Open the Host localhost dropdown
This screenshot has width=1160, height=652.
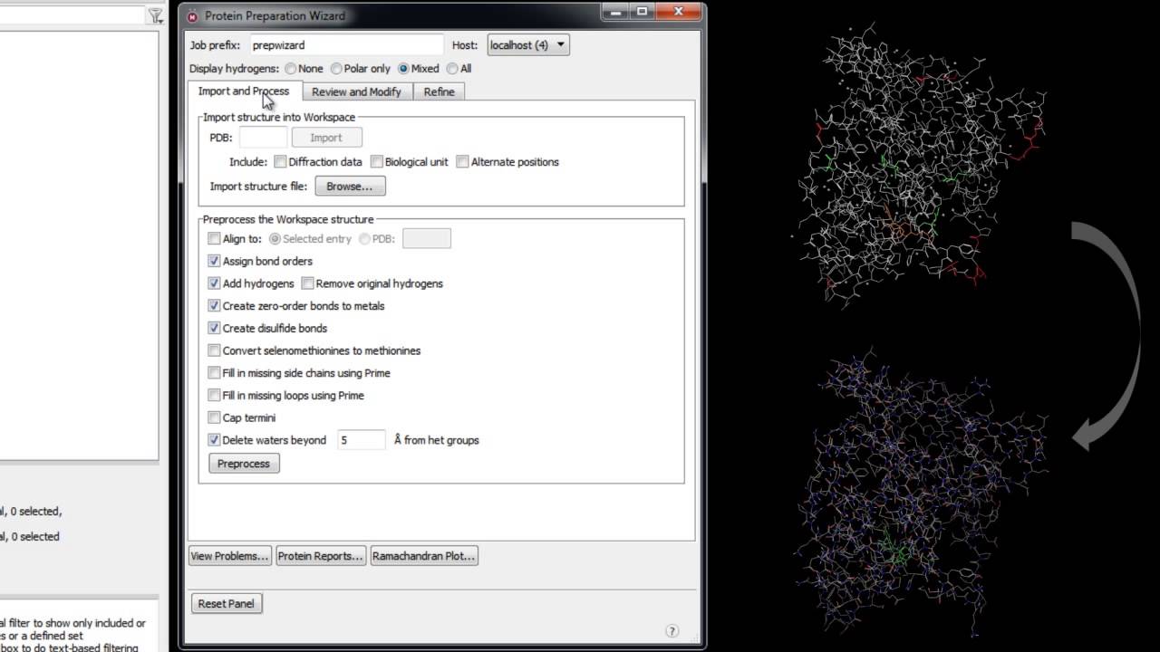coord(528,44)
